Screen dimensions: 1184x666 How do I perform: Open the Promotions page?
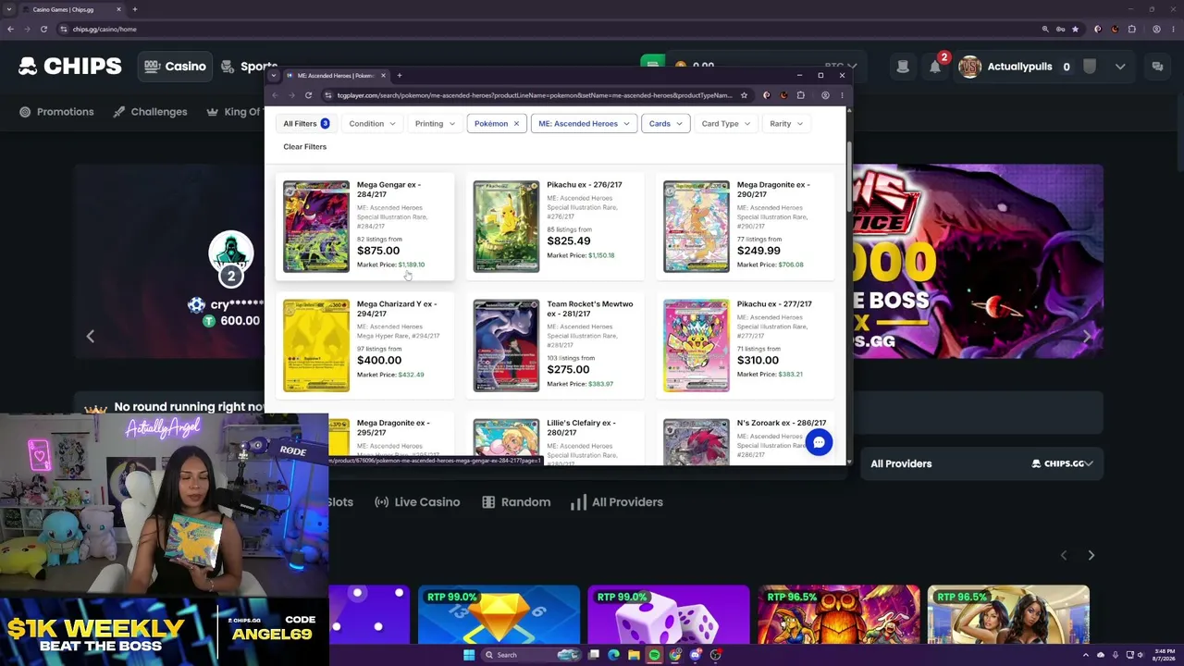pyautogui.click(x=56, y=112)
